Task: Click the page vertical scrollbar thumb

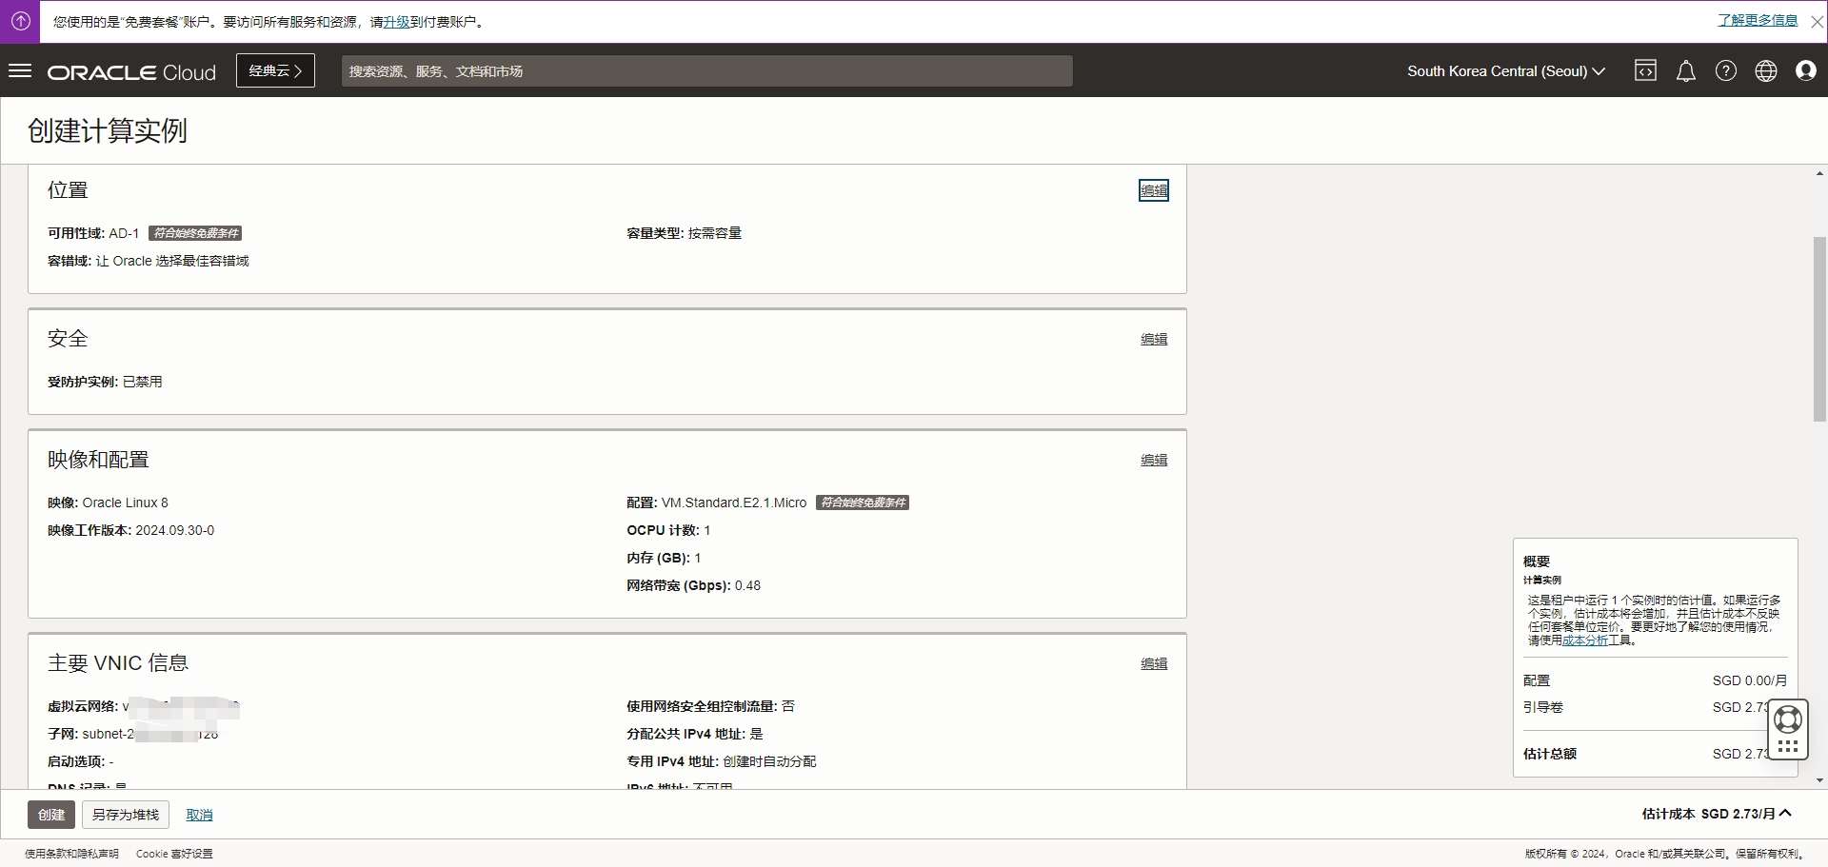Action: (1819, 328)
